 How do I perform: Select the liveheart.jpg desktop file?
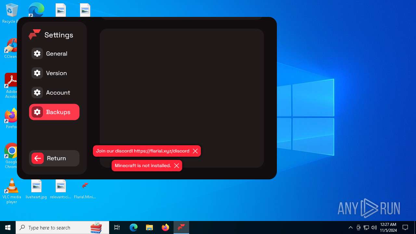point(36,189)
